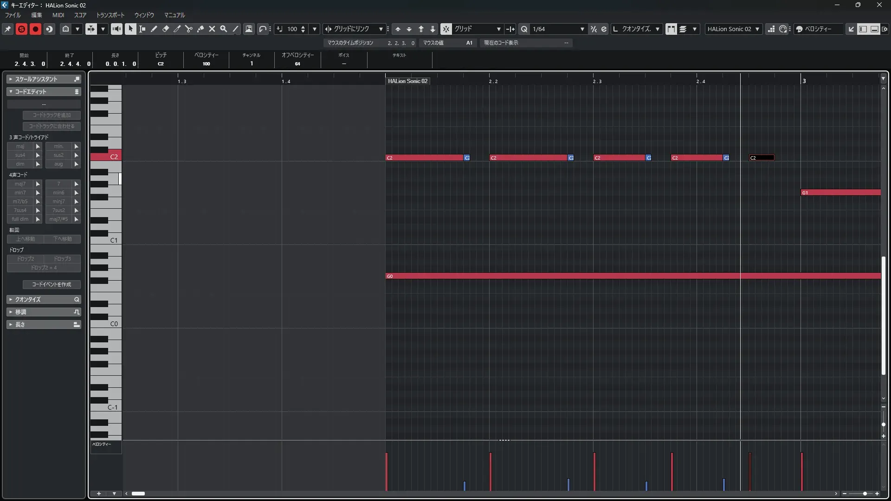Image resolution: width=891 pixels, height=501 pixels.
Task: Toggle Solo Editor button
Action: [x=21, y=29]
